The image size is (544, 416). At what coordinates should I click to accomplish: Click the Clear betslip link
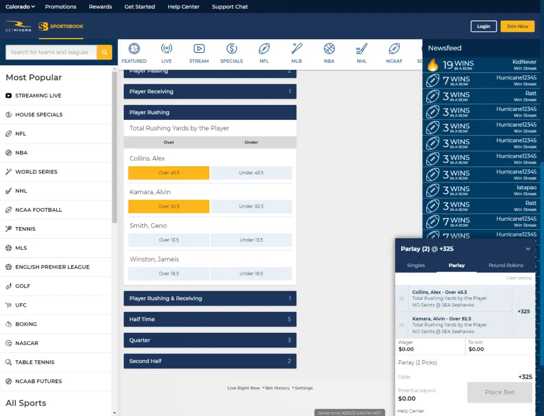coord(518,278)
